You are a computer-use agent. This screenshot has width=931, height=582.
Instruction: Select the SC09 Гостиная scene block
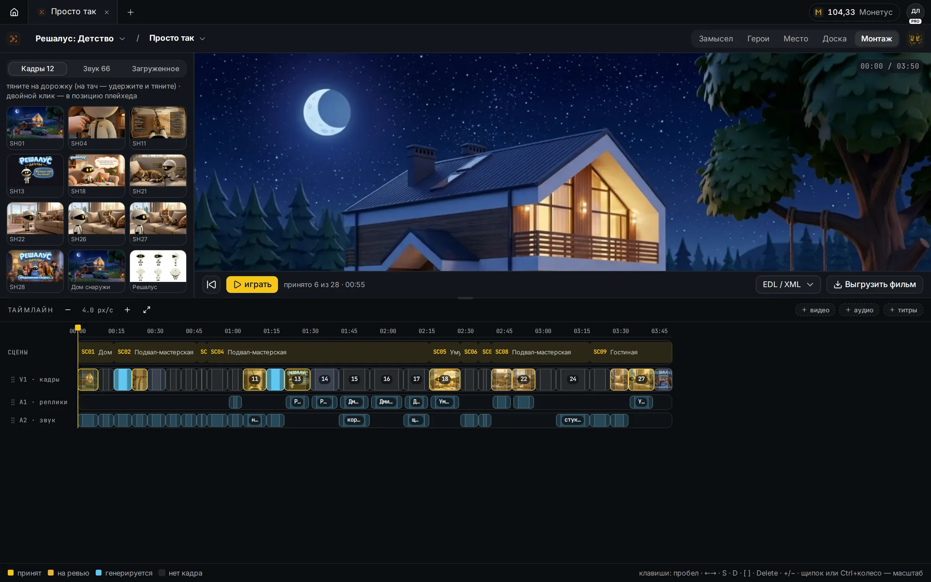(x=631, y=352)
